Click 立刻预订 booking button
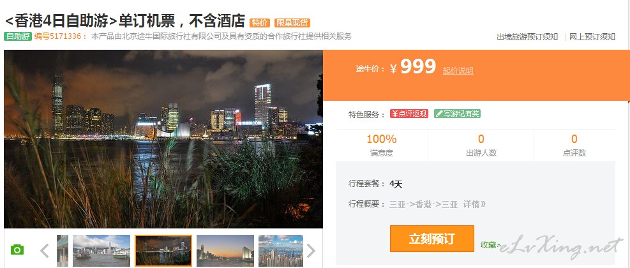 coord(432,239)
